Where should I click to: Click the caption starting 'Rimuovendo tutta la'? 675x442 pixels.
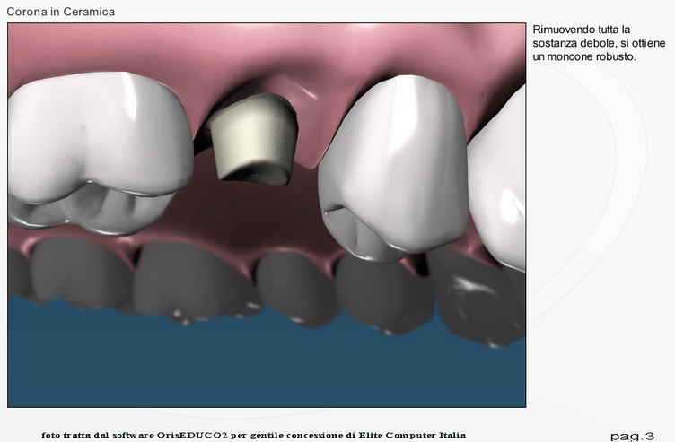click(x=599, y=43)
